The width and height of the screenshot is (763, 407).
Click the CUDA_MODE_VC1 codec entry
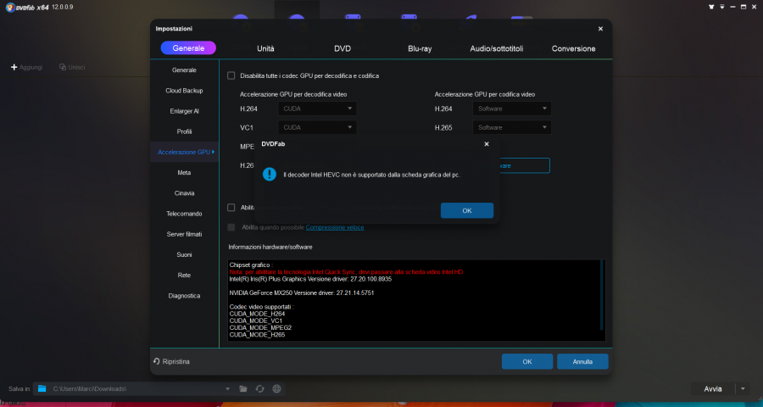point(256,321)
